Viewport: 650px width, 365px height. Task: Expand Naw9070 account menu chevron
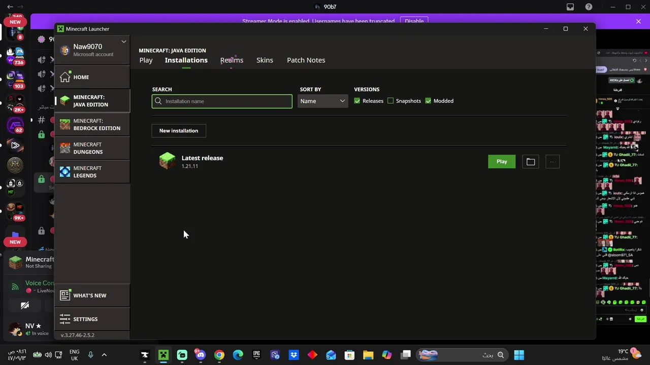(x=123, y=42)
